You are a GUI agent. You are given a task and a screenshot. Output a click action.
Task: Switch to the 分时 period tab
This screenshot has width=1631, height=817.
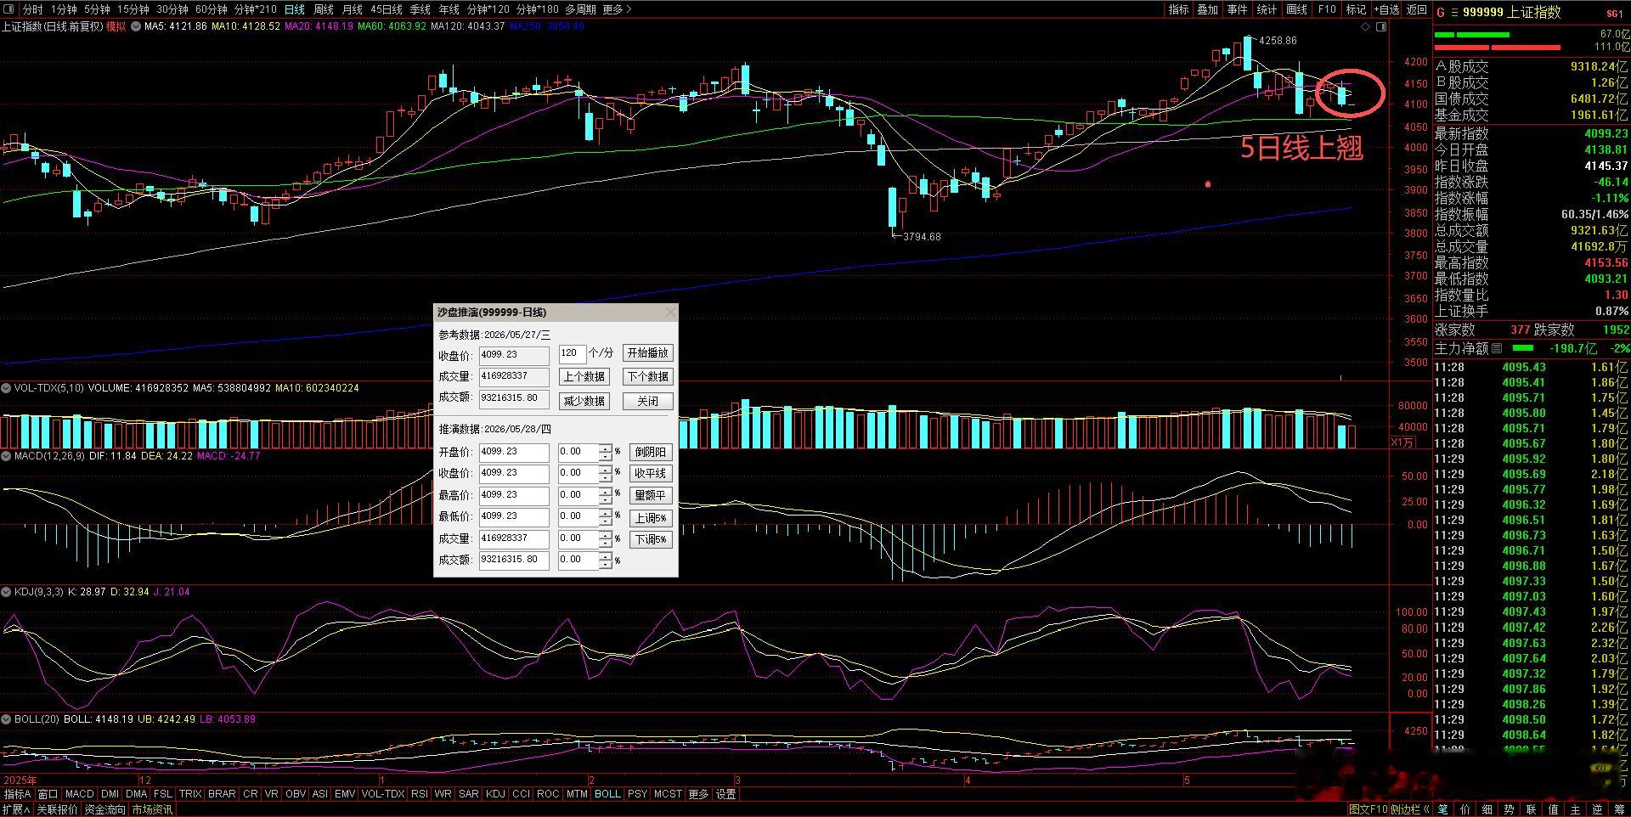[32, 9]
